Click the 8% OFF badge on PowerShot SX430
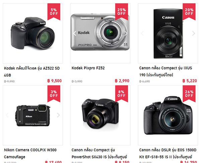 122,94
